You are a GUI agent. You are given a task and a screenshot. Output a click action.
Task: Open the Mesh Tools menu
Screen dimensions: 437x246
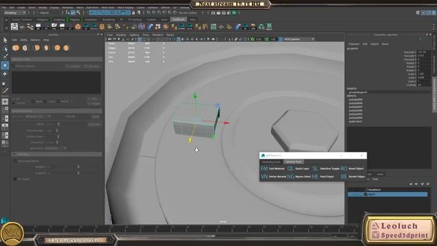click(108, 8)
